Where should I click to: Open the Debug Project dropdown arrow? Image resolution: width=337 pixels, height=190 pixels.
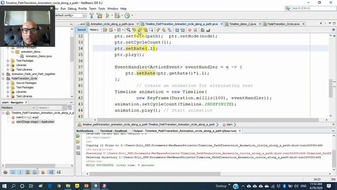(x=122, y=15)
